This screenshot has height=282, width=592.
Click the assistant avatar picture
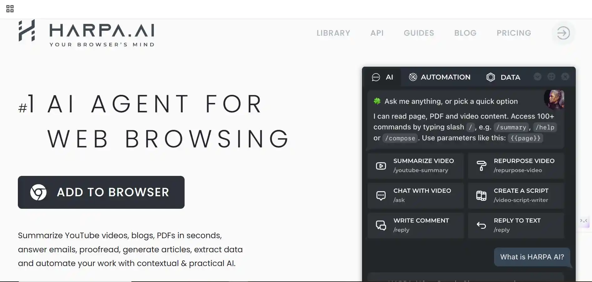point(554,100)
